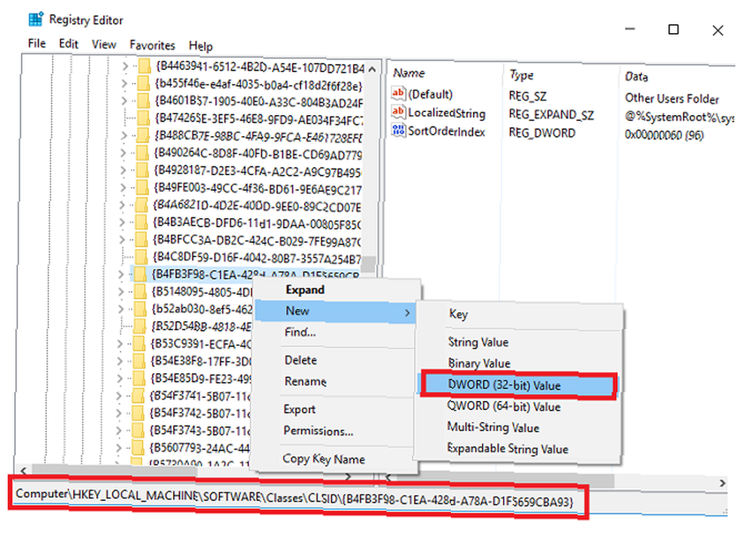Click folder icon of {B53C9391-ECFA key
Image resolution: width=753 pixels, height=534 pixels.
[139, 344]
